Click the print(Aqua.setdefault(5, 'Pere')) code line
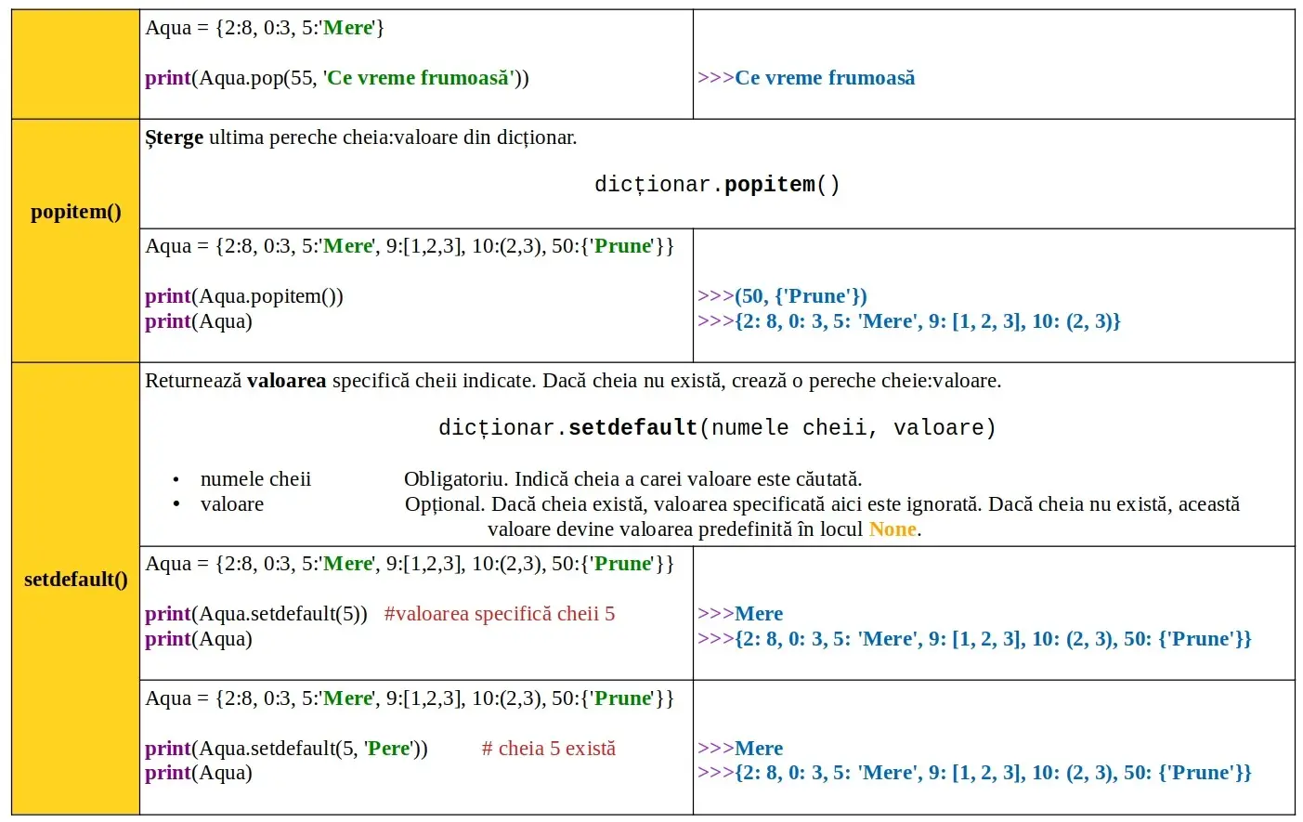Viewport: 1303px width, 822px height. click(286, 749)
